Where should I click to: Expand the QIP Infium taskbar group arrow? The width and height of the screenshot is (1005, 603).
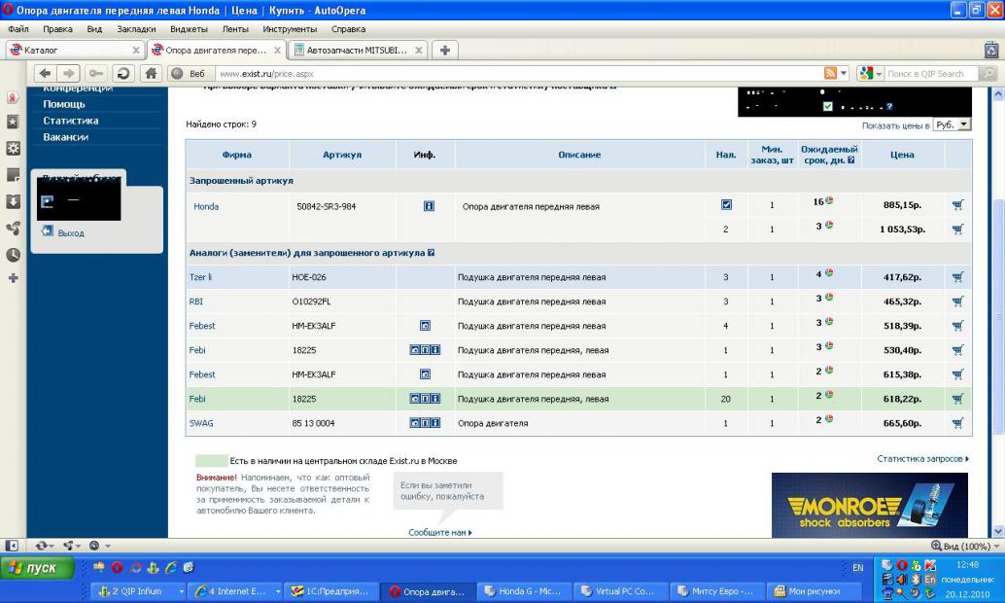tap(182, 591)
